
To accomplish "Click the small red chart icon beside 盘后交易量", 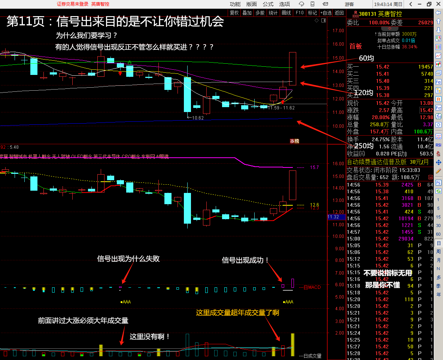I will (x=430, y=177).
